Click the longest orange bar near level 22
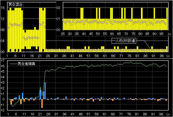173x117 pixels. [42, 104]
